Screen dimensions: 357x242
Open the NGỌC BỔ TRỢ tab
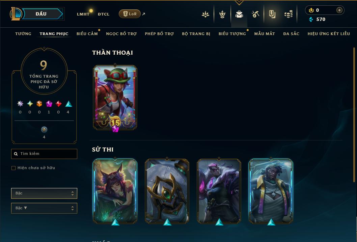tap(121, 34)
